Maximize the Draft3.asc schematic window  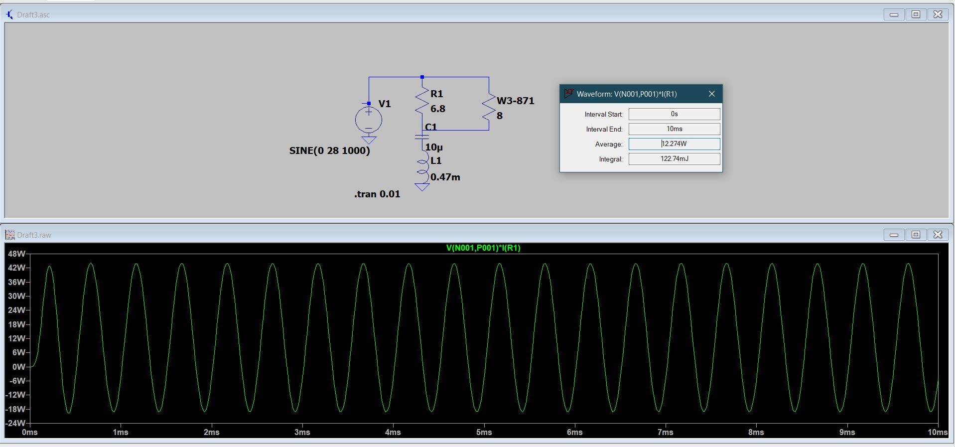point(916,14)
